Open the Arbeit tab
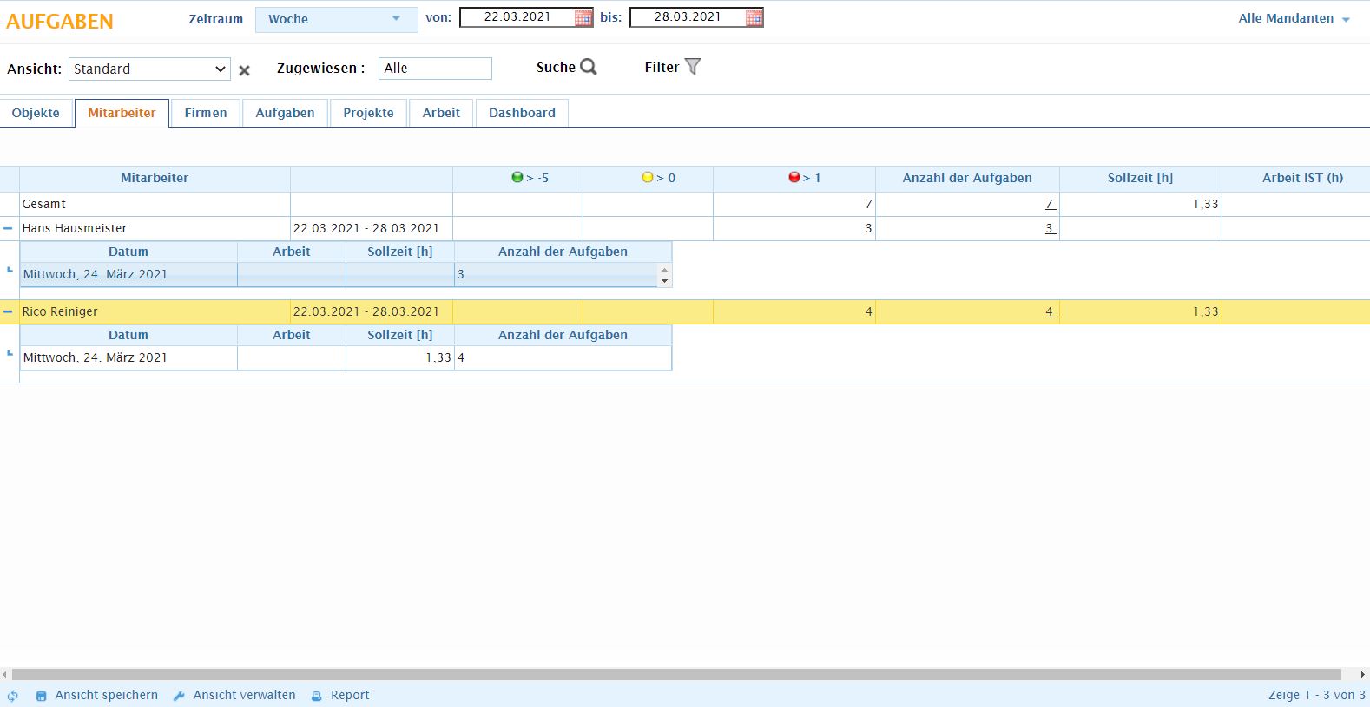 coord(441,113)
